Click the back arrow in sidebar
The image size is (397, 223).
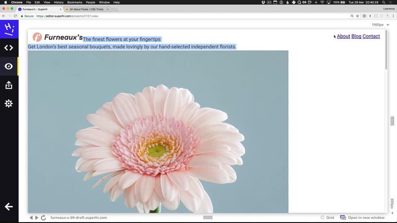coord(9,207)
